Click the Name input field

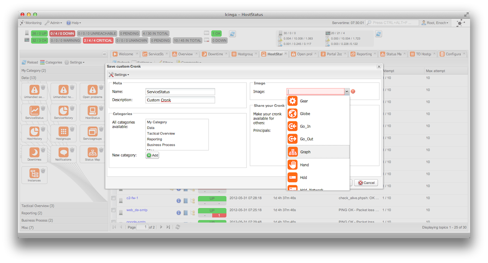(180, 92)
